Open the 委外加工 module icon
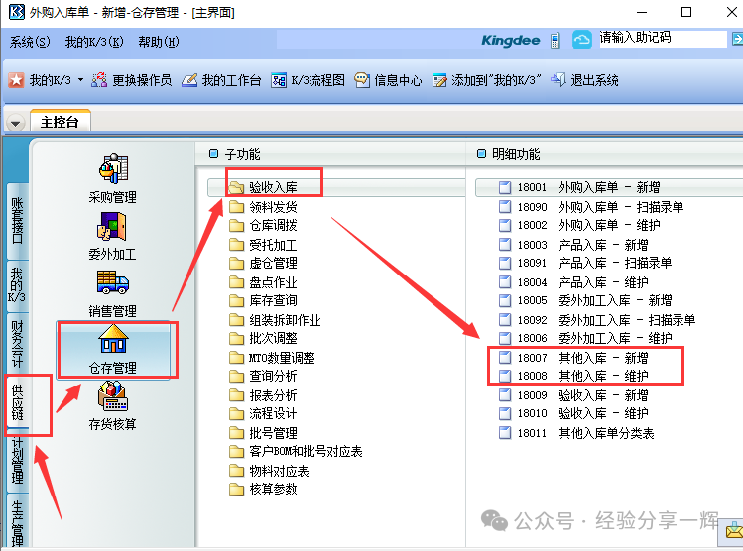This screenshot has width=743, height=551. pos(112,226)
